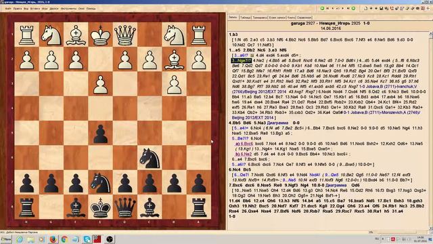The image size is (433, 244).
Task: Open Internet Explorer from taskbar
Action: click(20, 239)
